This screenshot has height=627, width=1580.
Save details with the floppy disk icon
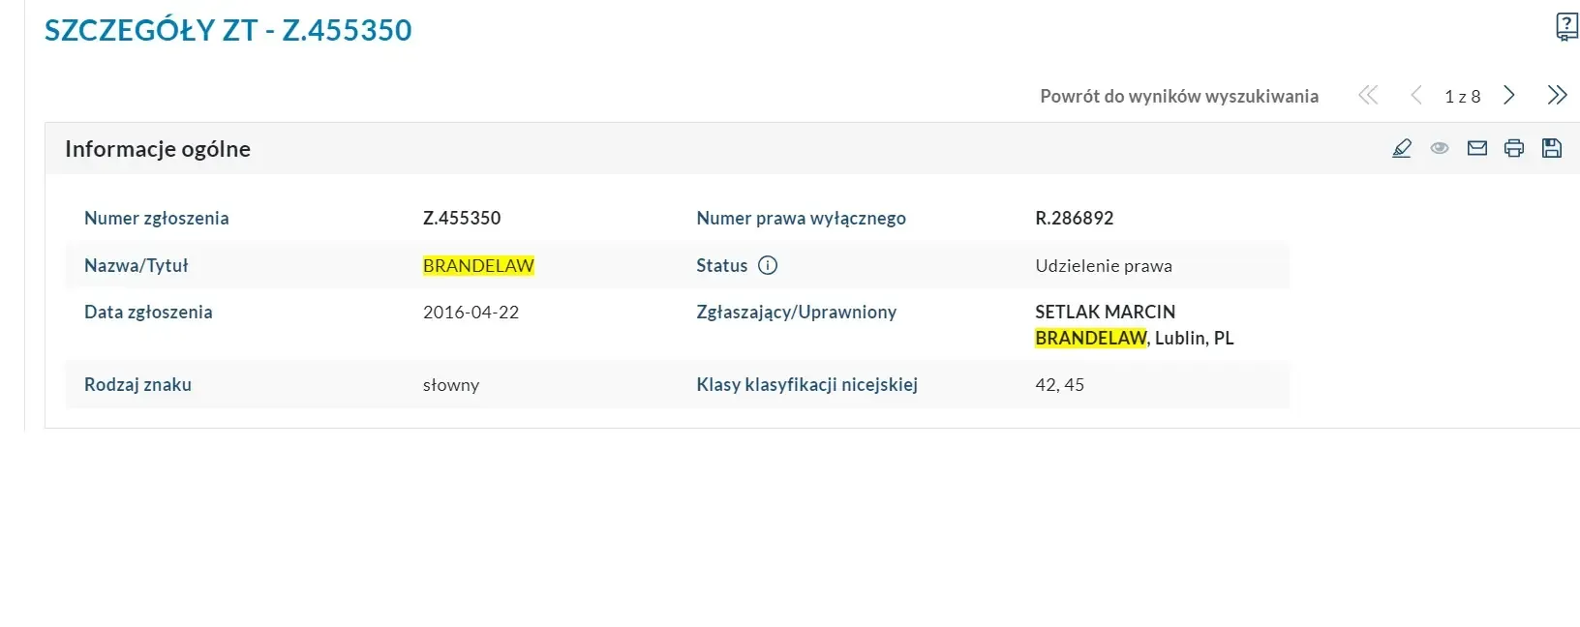coord(1552,148)
